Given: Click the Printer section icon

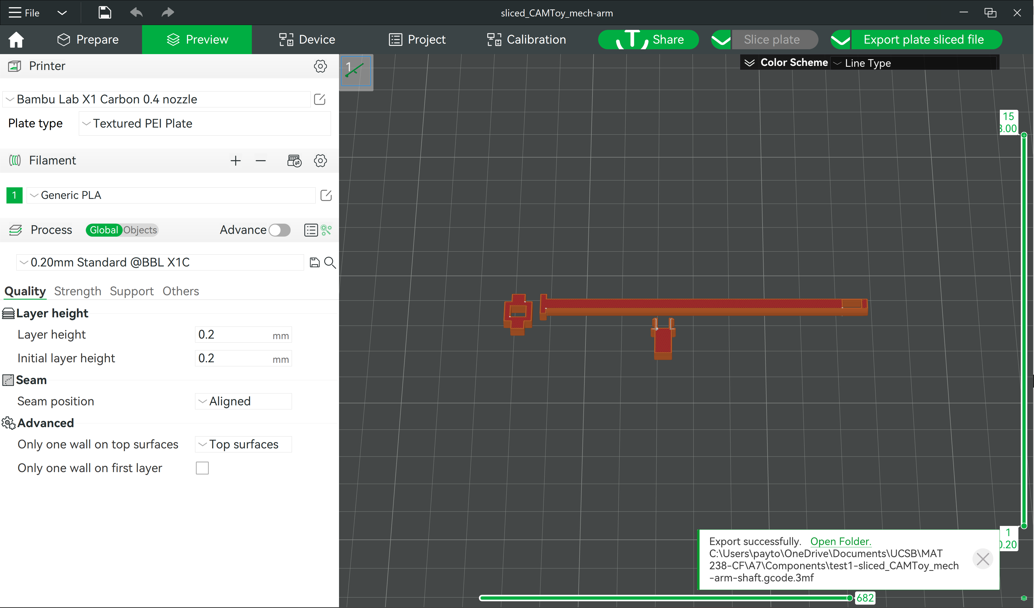Looking at the screenshot, I should point(15,66).
